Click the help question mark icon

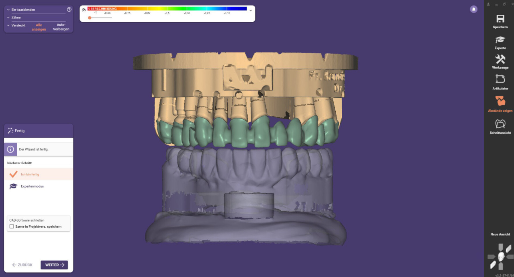[x=69, y=10]
